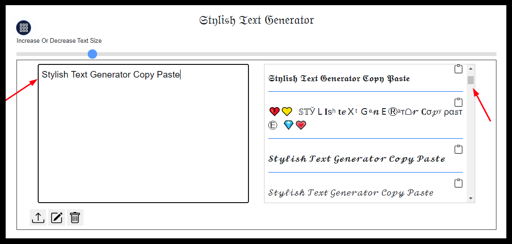The width and height of the screenshot is (512, 244).
Task: Click the gray text size slider track
Action: 256,54
